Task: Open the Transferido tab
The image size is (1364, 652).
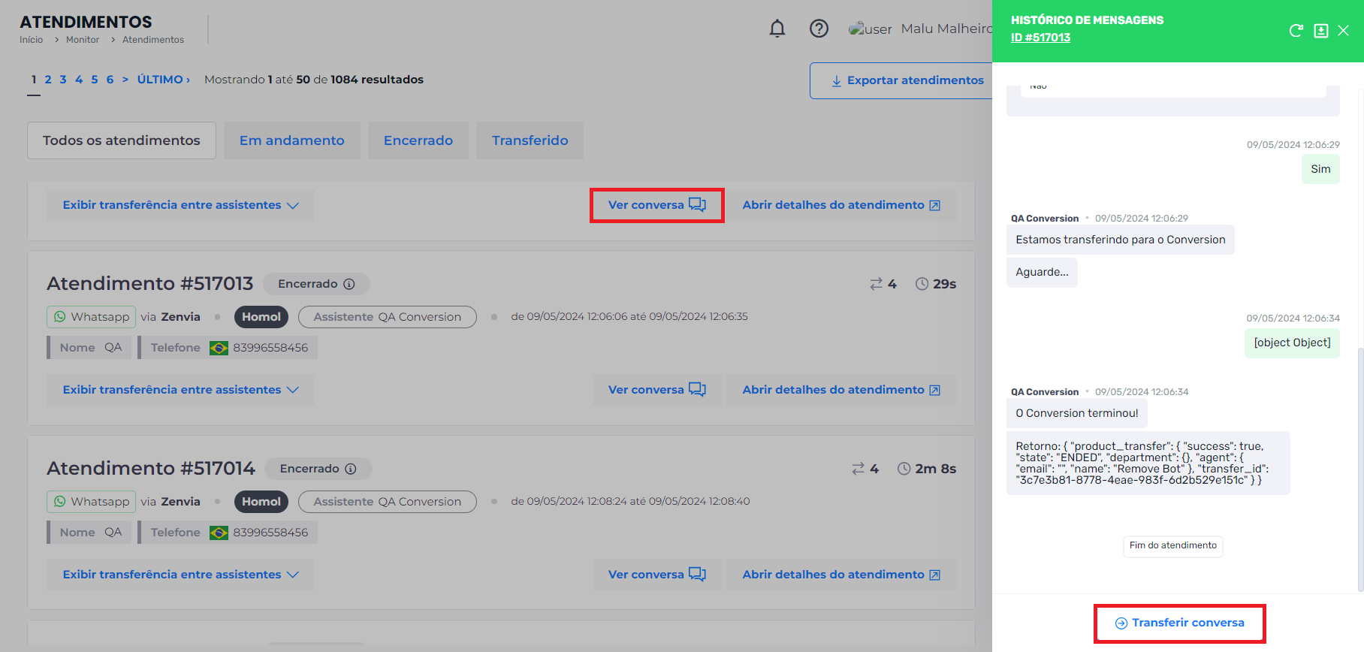Action: coord(530,140)
